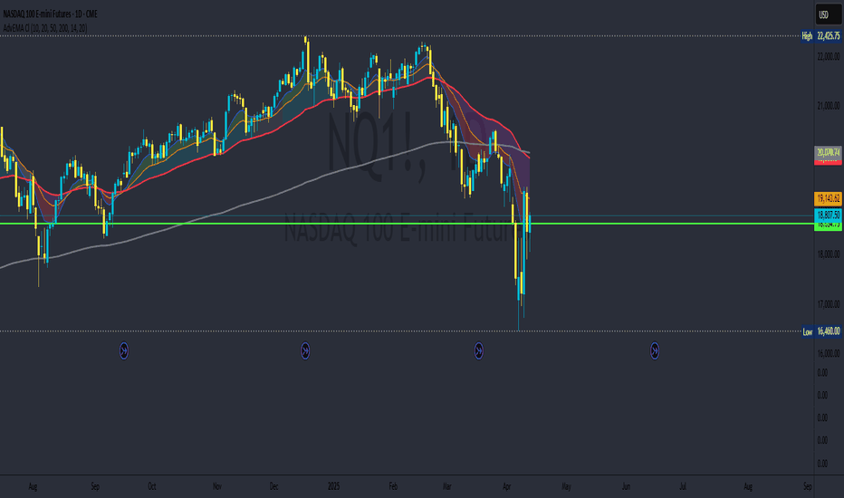
Task: Click the Aug label at left of time axis
Action: (x=33, y=487)
